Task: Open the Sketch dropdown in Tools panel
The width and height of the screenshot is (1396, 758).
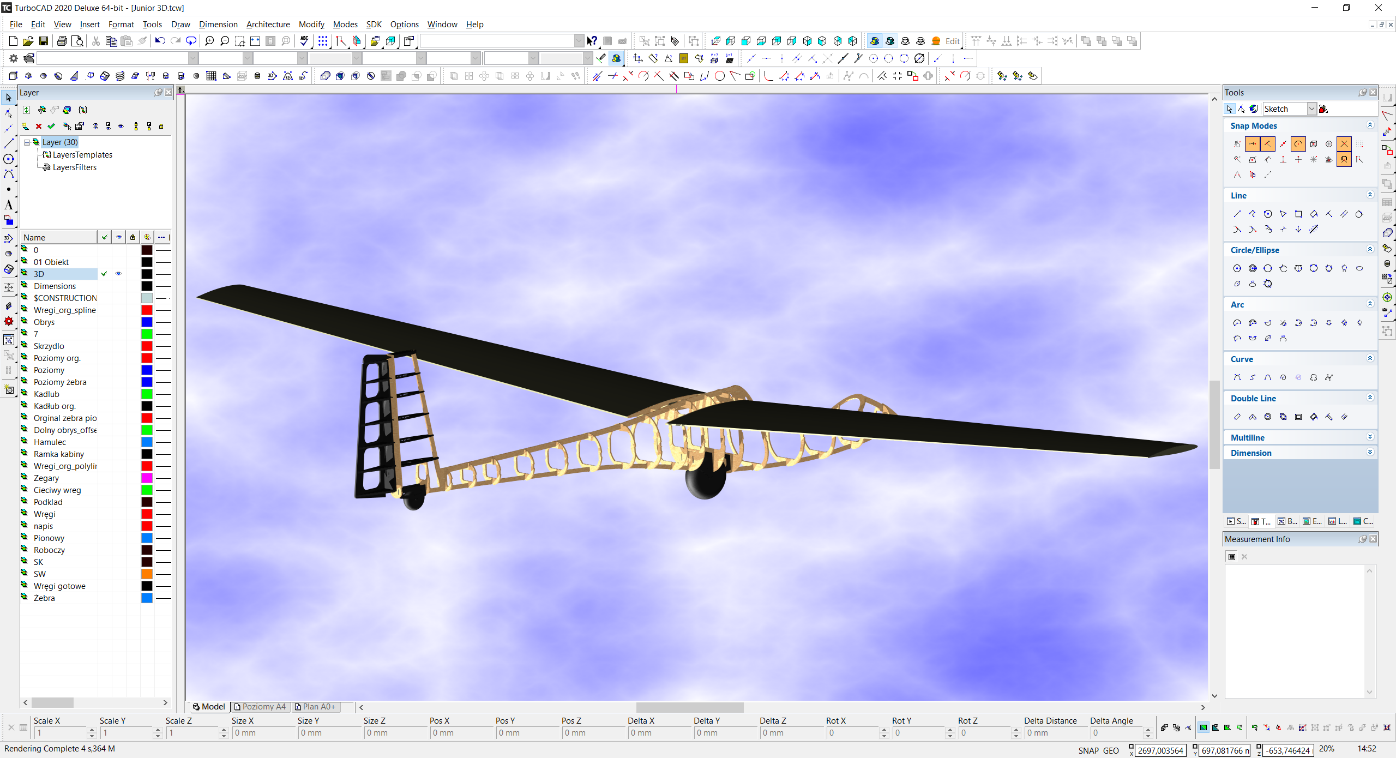Action: click(1311, 109)
